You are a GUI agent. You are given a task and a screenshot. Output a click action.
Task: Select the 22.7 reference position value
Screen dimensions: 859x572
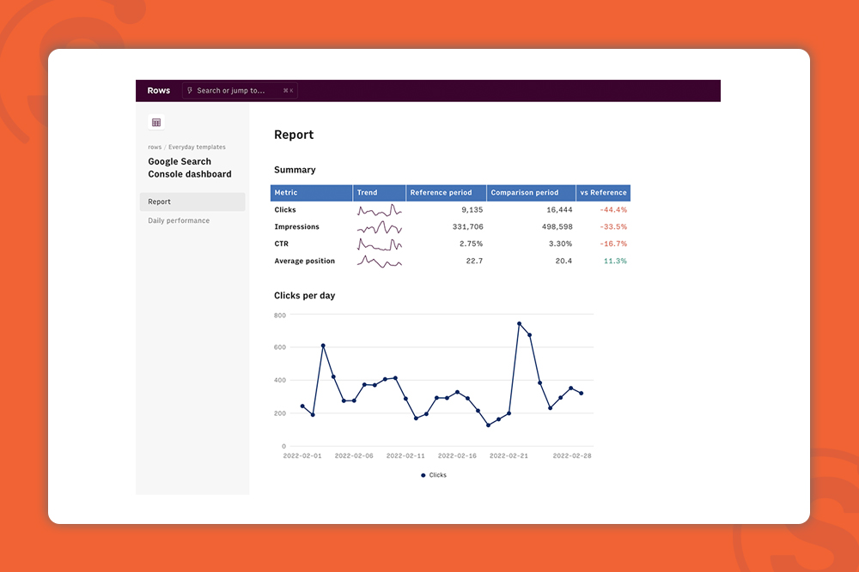point(474,261)
